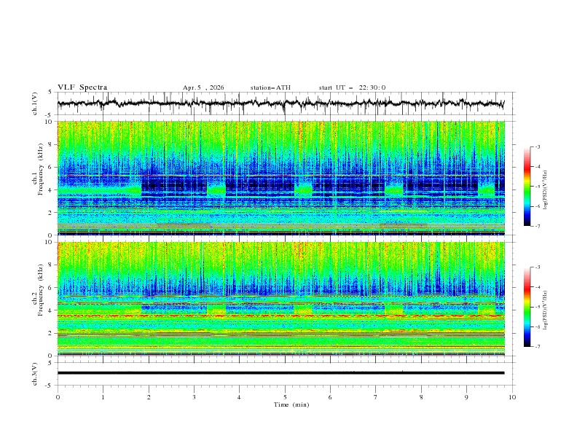Click the "10" frequency tick on ch.2 spectrogram
The height and width of the screenshot is (446, 577).
pyautogui.click(x=50, y=242)
